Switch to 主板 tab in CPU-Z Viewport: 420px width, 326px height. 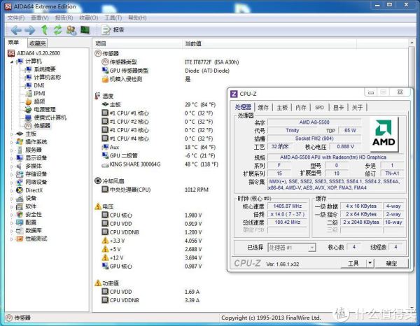pos(282,108)
